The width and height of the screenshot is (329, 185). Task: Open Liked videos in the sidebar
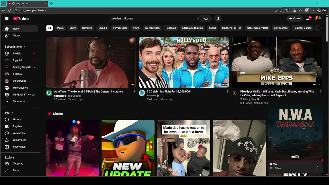pyautogui.click(x=20, y=140)
